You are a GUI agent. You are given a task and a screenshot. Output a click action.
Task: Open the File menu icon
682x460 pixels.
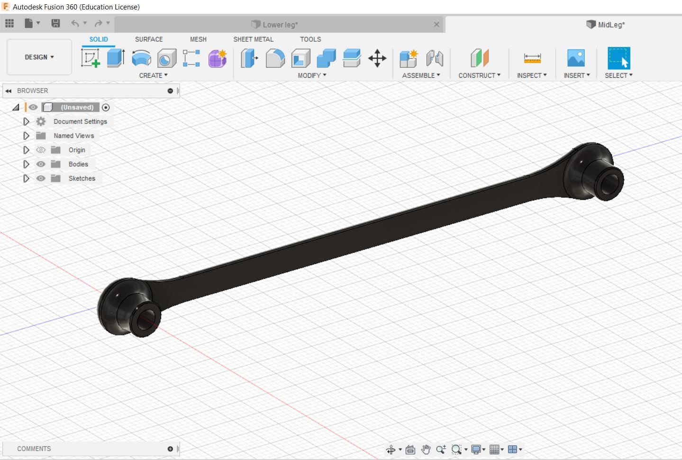click(29, 23)
